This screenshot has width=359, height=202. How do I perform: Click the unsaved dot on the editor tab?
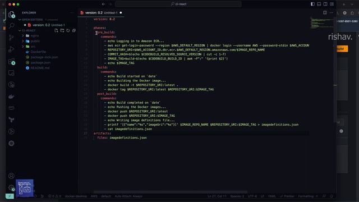(121, 12)
